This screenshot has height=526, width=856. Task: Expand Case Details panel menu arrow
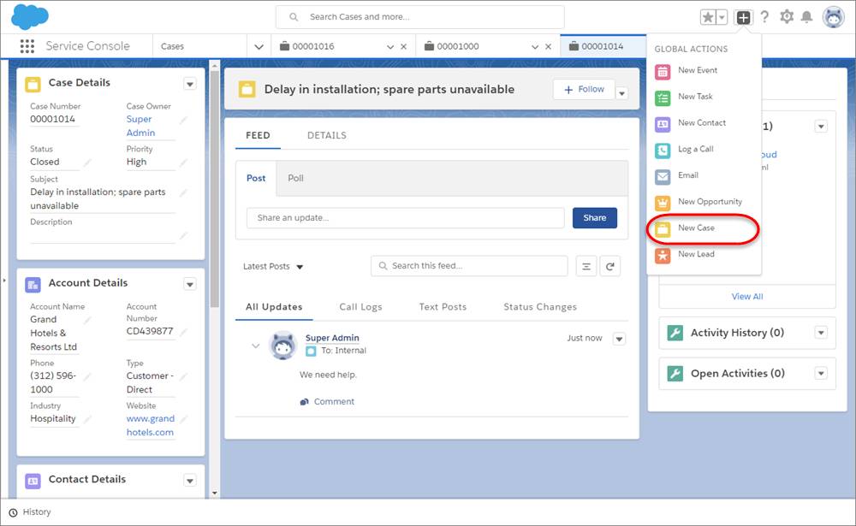coord(189,84)
